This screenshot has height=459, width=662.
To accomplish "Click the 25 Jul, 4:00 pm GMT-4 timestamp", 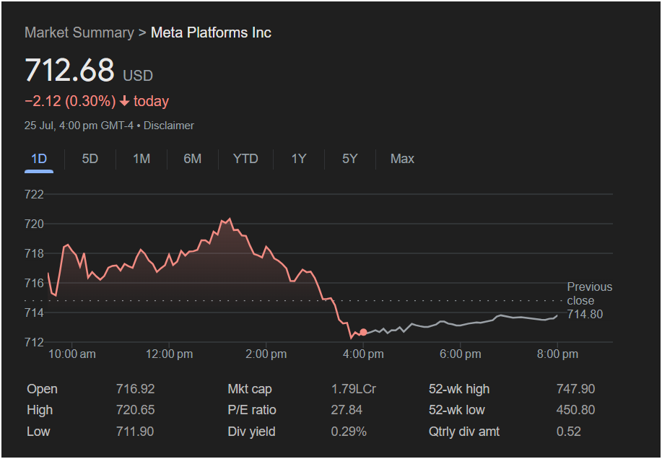I will point(79,126).
